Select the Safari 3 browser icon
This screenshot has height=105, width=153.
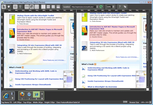(x=29, y=95)
